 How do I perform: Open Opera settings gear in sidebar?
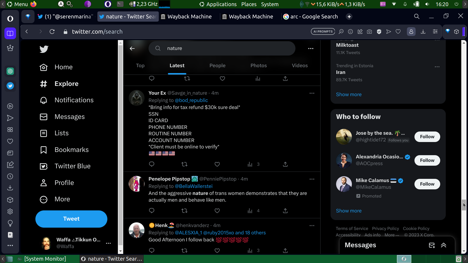pos(10,212)
